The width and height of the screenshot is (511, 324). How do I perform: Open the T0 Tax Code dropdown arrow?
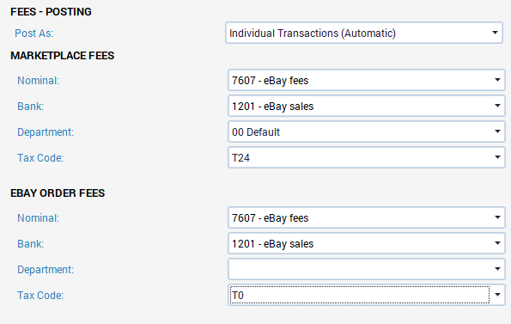(x=497, y=295)
